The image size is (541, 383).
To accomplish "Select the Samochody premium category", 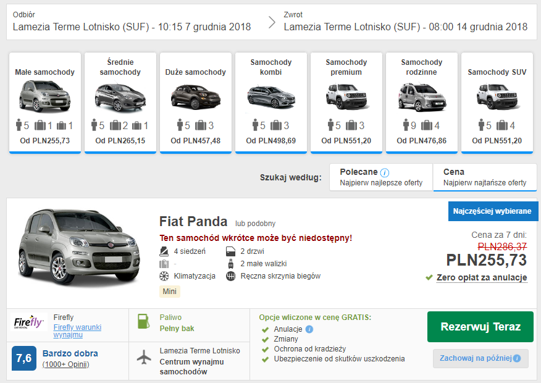I will tap(346, 99).
